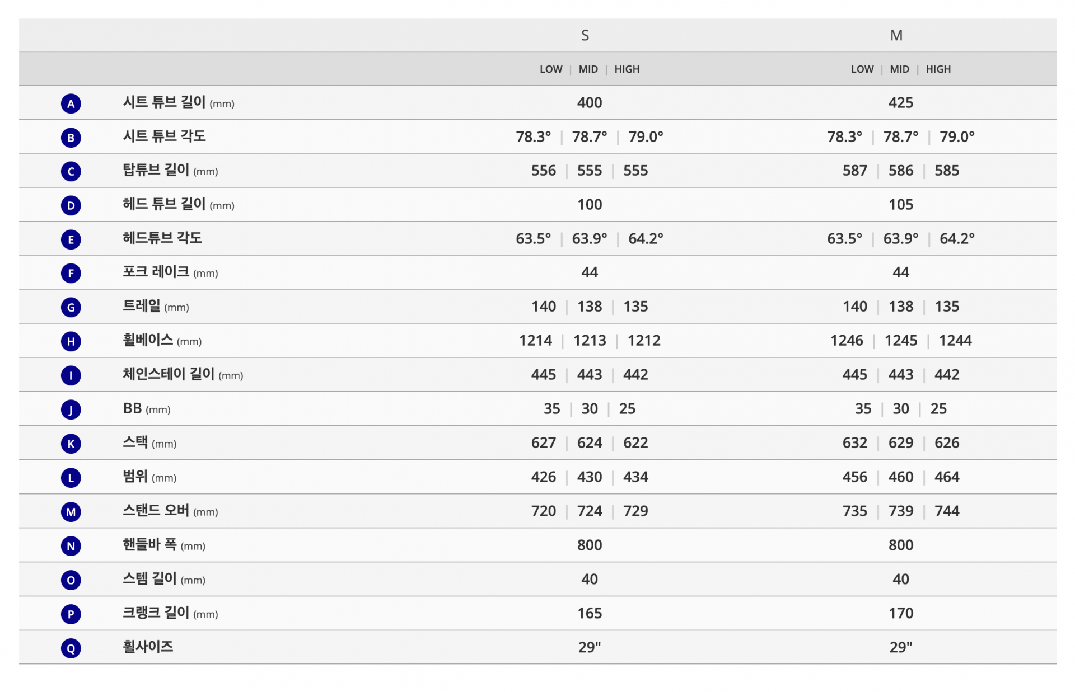Select the Q marker for wheel size

click(71, 648)
